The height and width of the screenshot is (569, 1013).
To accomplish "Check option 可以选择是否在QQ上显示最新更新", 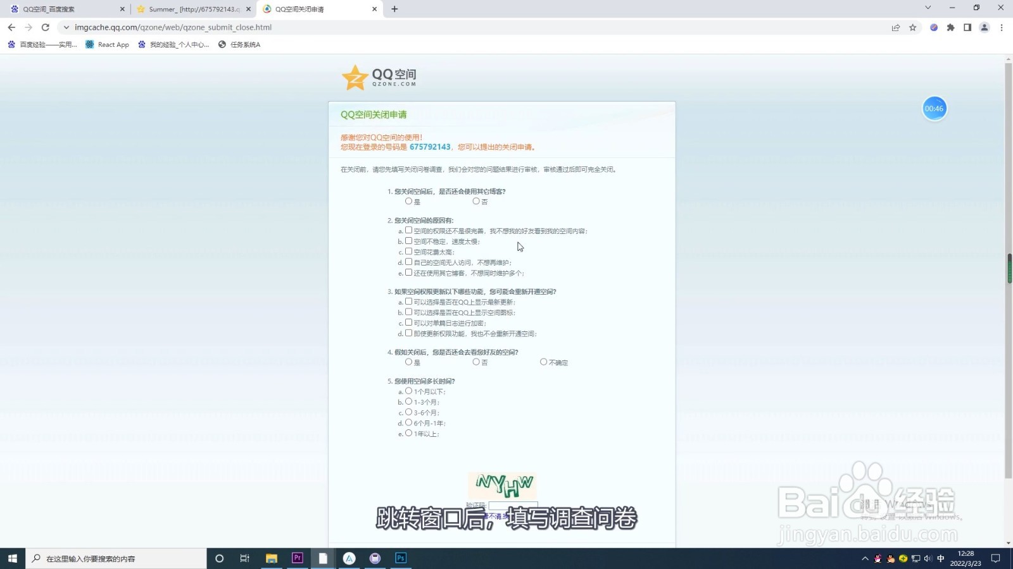I will click(x=408, y=302).
